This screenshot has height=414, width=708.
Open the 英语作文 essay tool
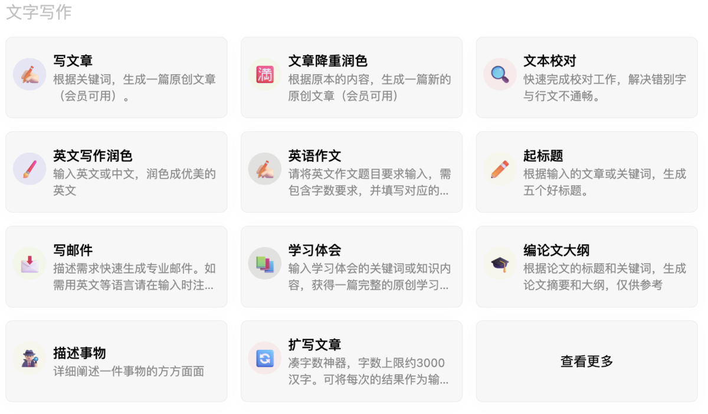pyautogui.click(x=351, y=171)
